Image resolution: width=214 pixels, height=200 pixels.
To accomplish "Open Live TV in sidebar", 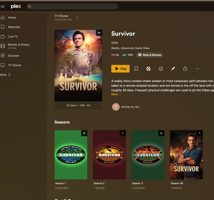I will pyautogui.click(x=13, y=37).
